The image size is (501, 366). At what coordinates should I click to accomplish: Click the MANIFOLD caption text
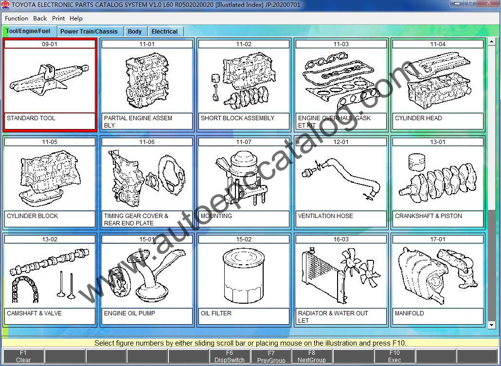409,313
